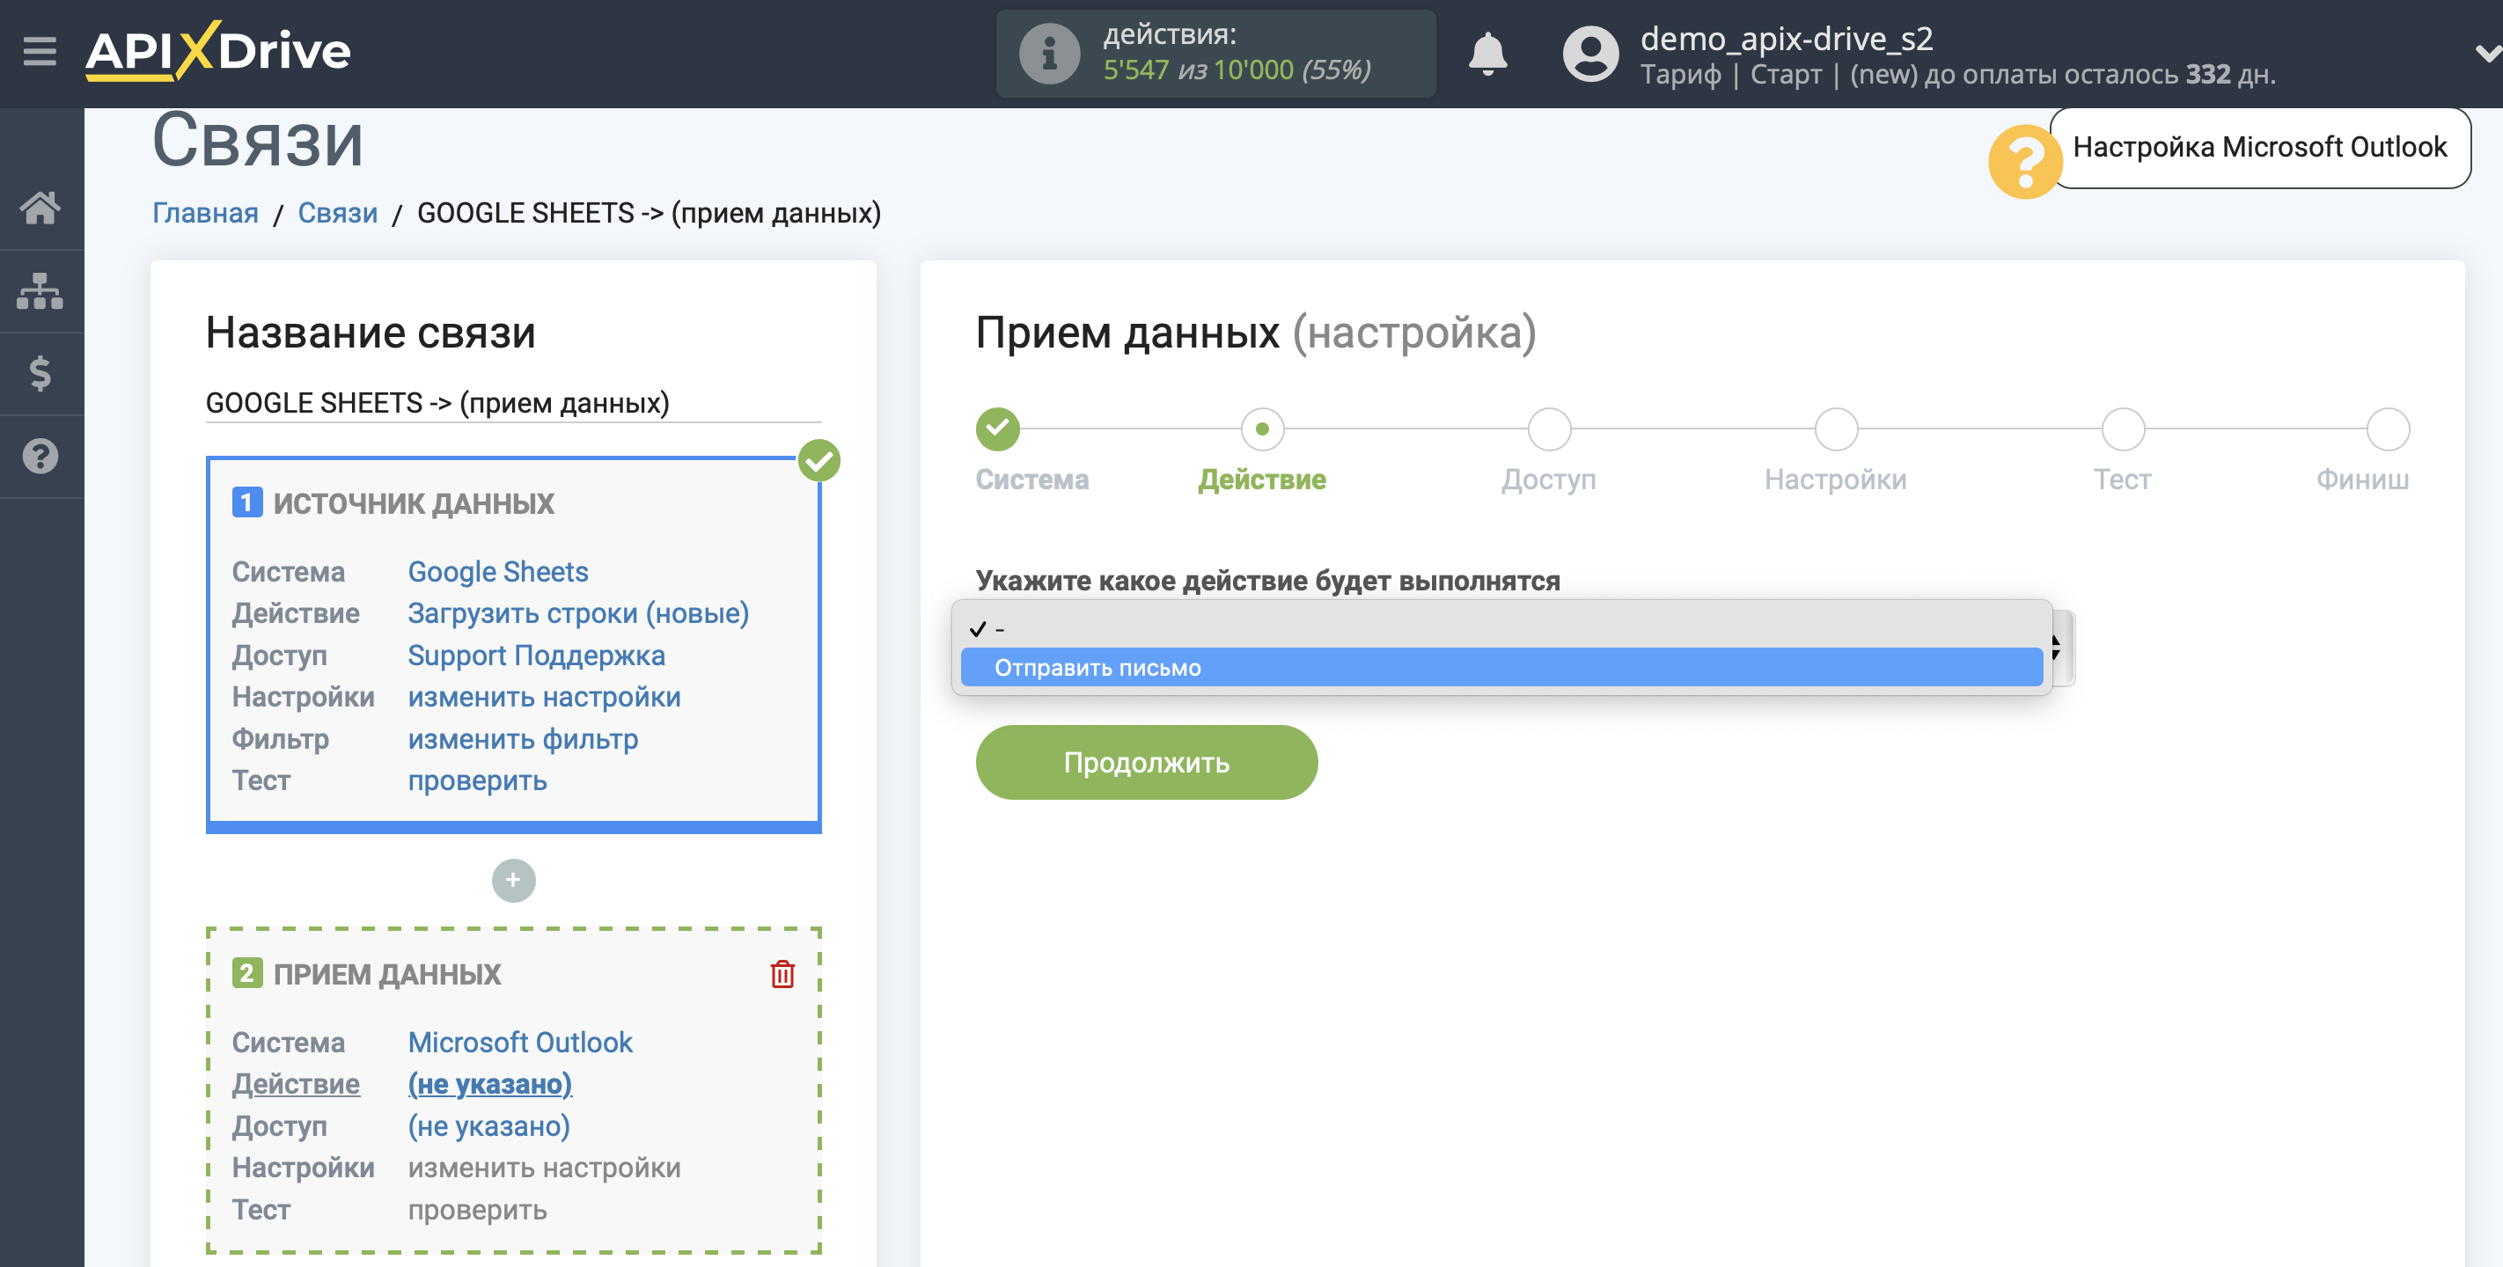Click the Действие (не указано) link
Viewport: 2503px width, 1267px height.
[x=488, y=1083]
